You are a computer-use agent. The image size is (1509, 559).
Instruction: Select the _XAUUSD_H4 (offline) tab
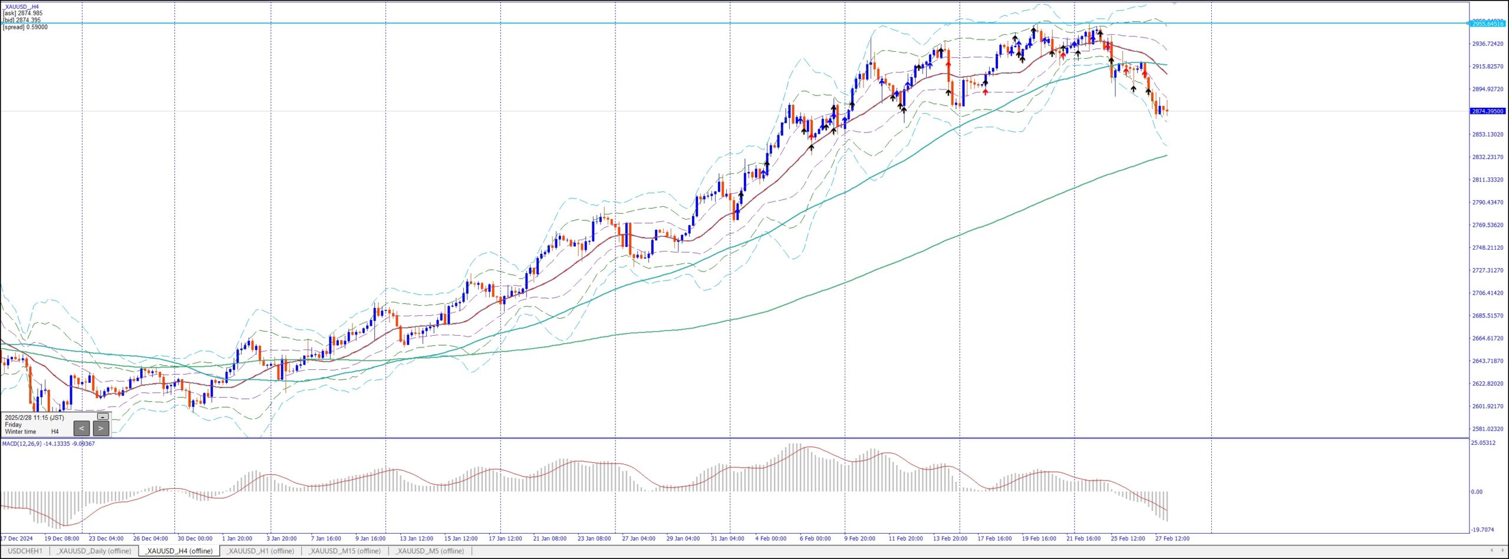coord(179,551)
